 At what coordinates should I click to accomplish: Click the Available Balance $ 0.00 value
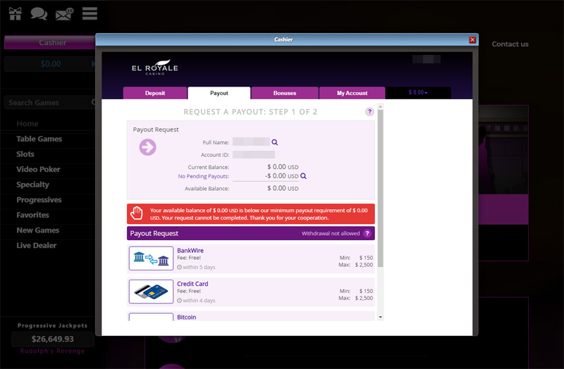283,188
